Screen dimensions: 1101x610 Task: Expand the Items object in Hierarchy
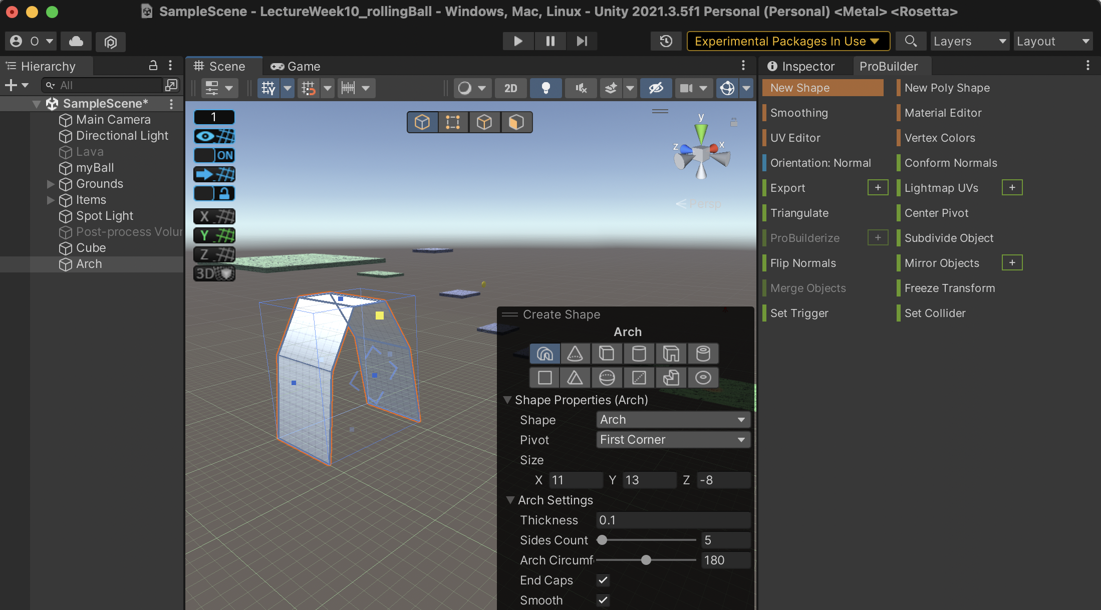tap(51, 200)
